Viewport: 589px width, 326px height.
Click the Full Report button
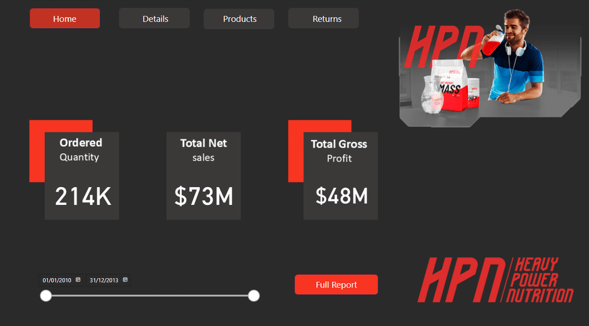[336, 285]
